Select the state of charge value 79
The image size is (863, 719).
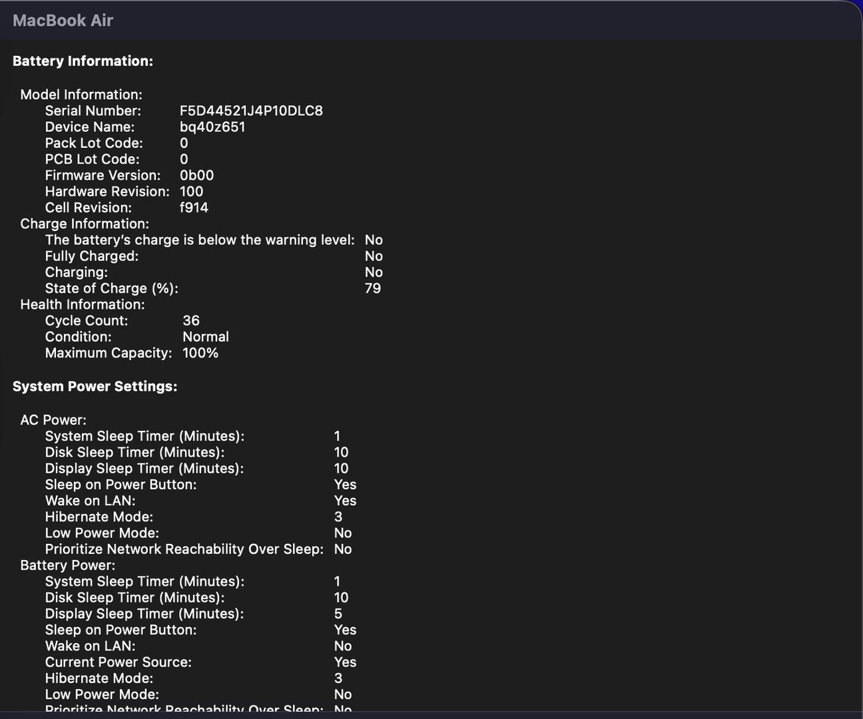click(373, 288)
